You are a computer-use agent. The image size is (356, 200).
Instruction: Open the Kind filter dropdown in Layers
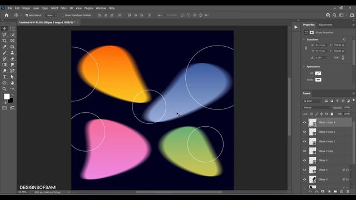click(313, 101)
